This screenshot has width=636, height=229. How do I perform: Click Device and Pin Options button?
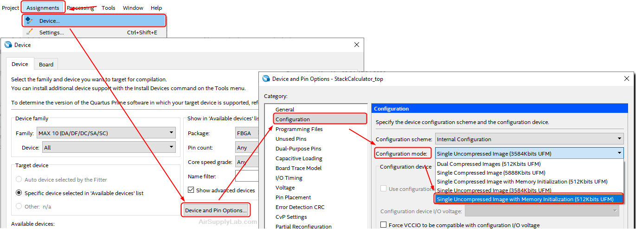click(216, 210)
